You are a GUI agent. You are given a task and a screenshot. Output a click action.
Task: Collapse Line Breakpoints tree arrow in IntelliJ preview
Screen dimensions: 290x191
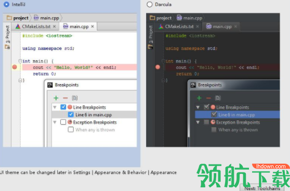pos(55,107)
